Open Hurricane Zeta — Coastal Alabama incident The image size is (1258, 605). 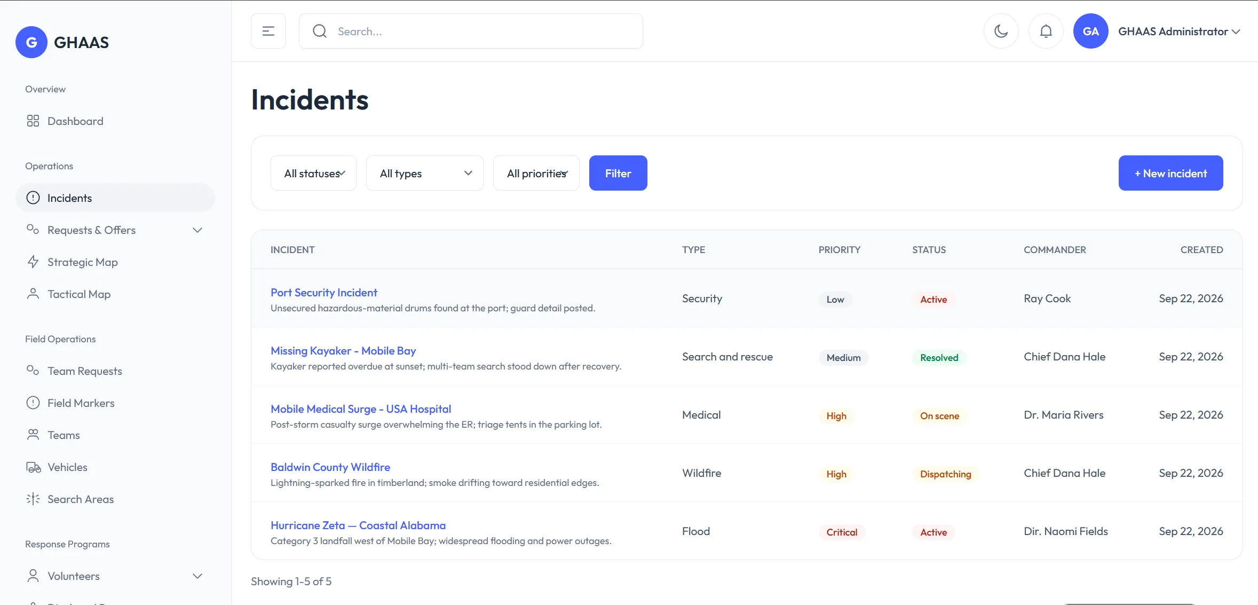point(358,525)
